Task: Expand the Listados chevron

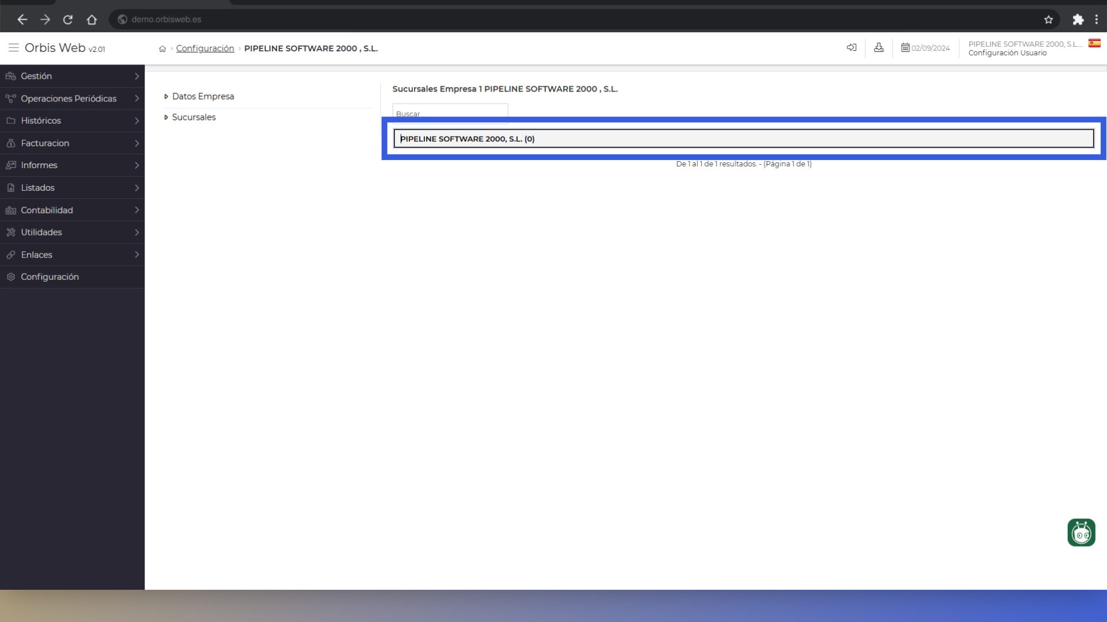Action: [x=137, y=188]
